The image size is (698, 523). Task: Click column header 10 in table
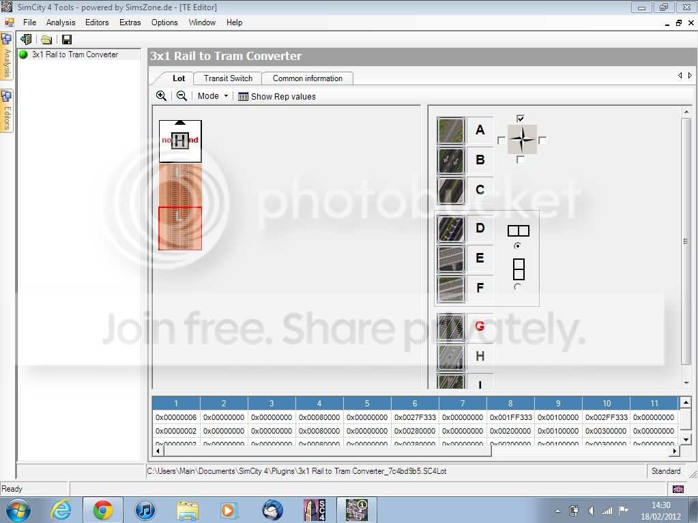pos(607,404)
